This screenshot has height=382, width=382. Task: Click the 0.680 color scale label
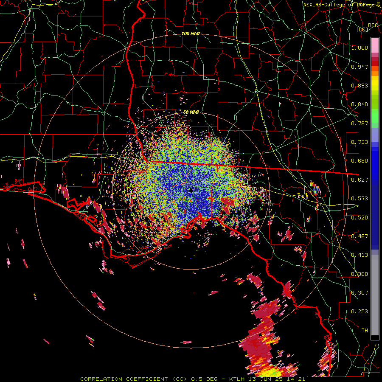click(360, 161)
